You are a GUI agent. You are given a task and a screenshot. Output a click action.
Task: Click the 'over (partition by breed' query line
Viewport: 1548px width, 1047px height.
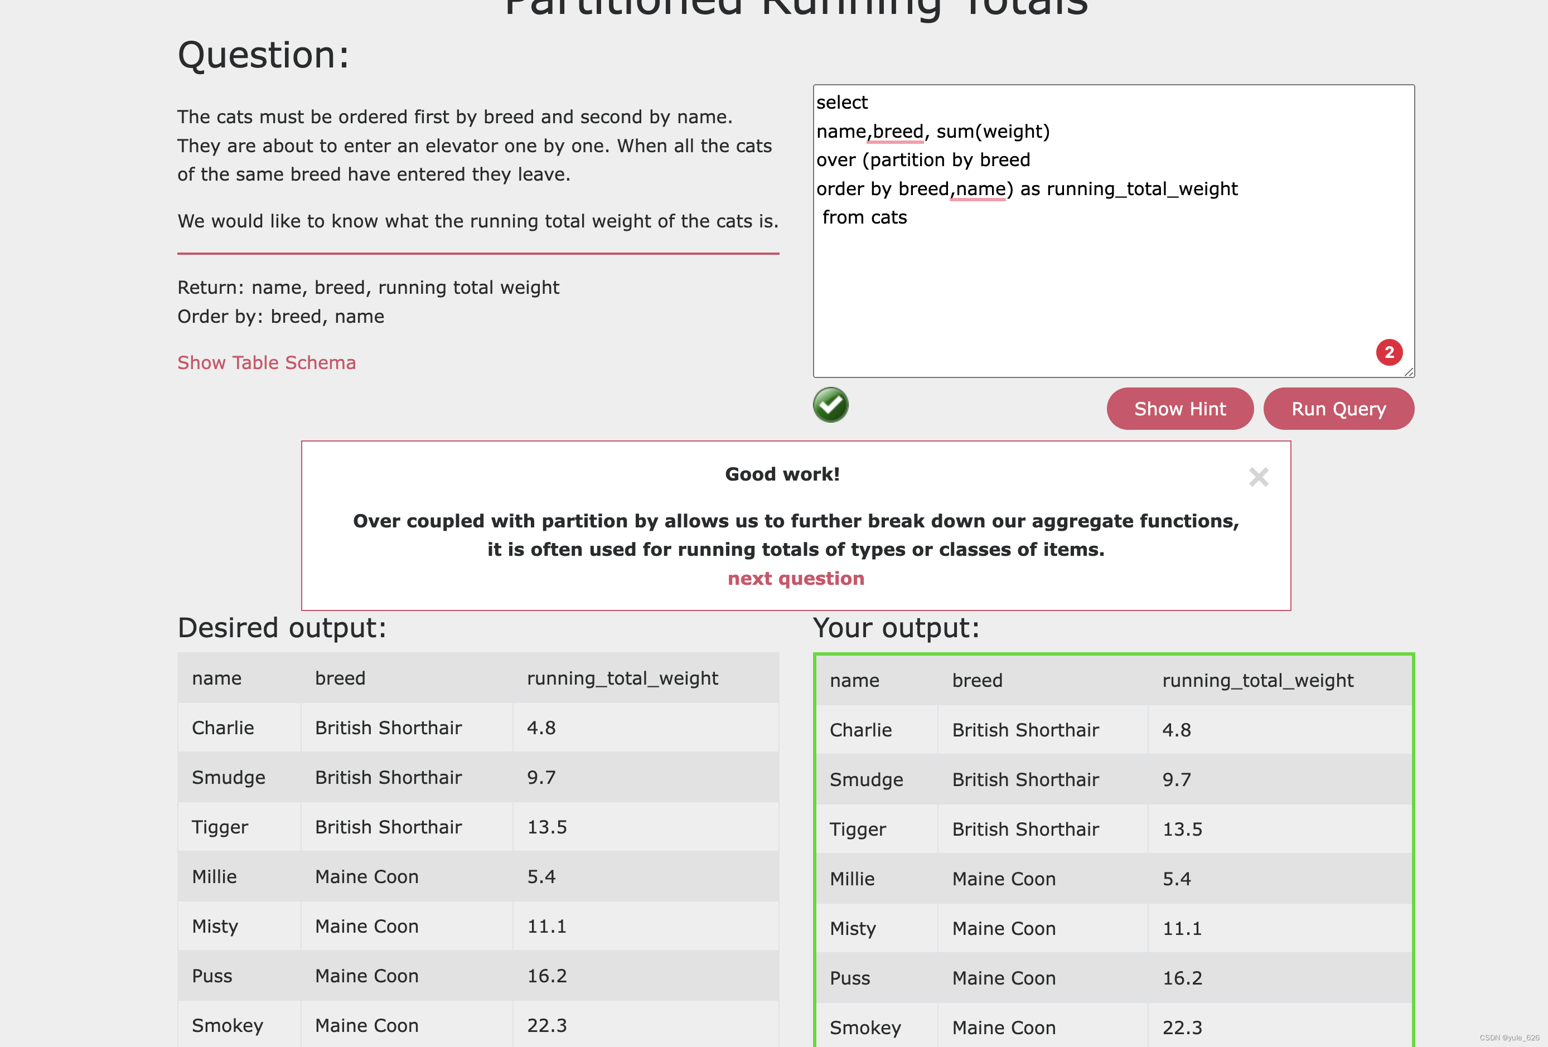pos(923,160)
